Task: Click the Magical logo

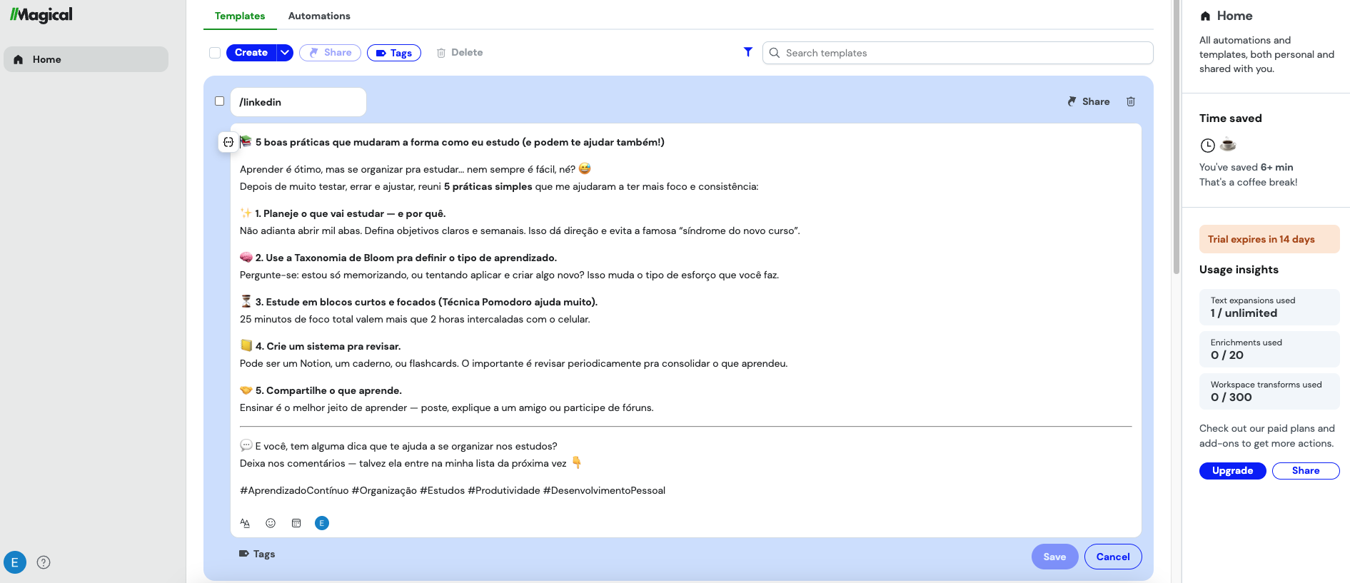Action: [x=41, y=15]
